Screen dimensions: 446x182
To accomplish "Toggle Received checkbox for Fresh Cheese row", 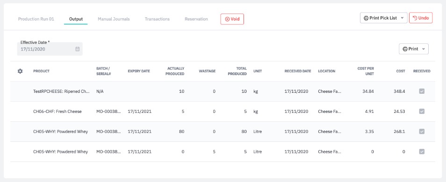I will [422, 112].
